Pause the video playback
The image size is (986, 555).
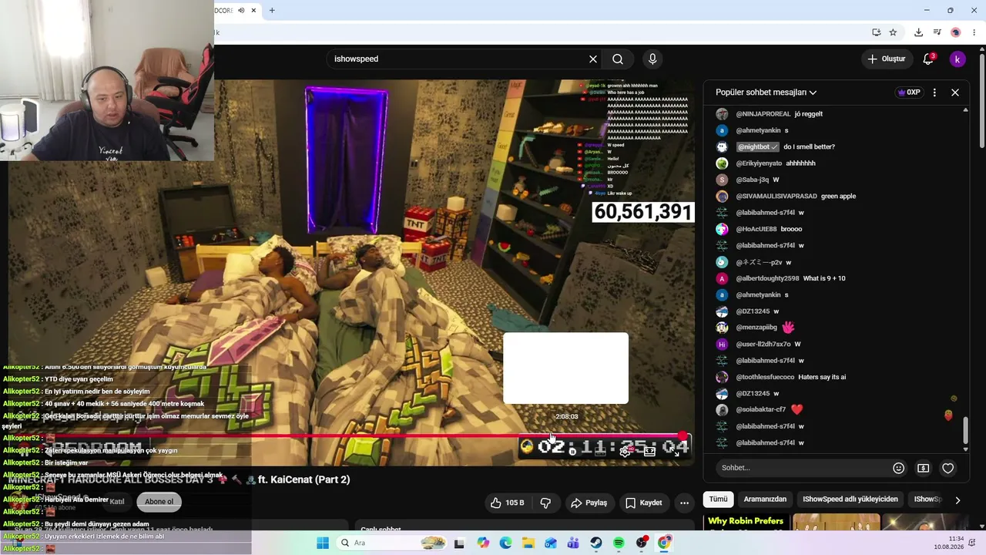point(24,452)
